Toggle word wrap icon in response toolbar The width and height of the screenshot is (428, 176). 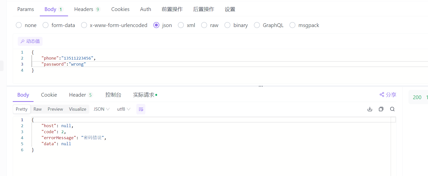pos(141,109)
